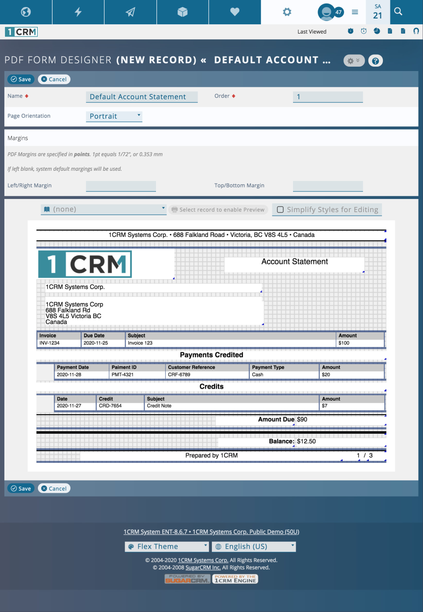This screenshot has width=423, height=612.
Task: Open the gear actions dropdown in title
Action: (354, 61)
